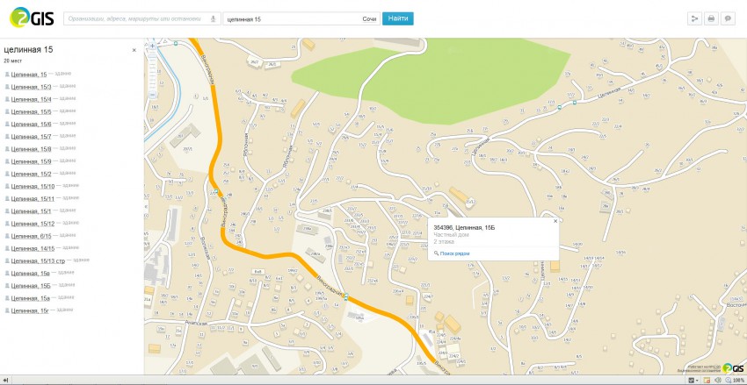Close the Целинная 15Б map popup
This screenshot has width=747, height=385.
pyautogui.click(x=555, y=221)
